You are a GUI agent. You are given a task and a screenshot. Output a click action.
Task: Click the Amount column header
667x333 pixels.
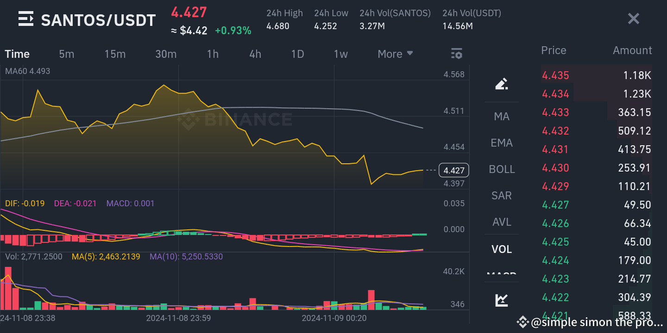632,50
